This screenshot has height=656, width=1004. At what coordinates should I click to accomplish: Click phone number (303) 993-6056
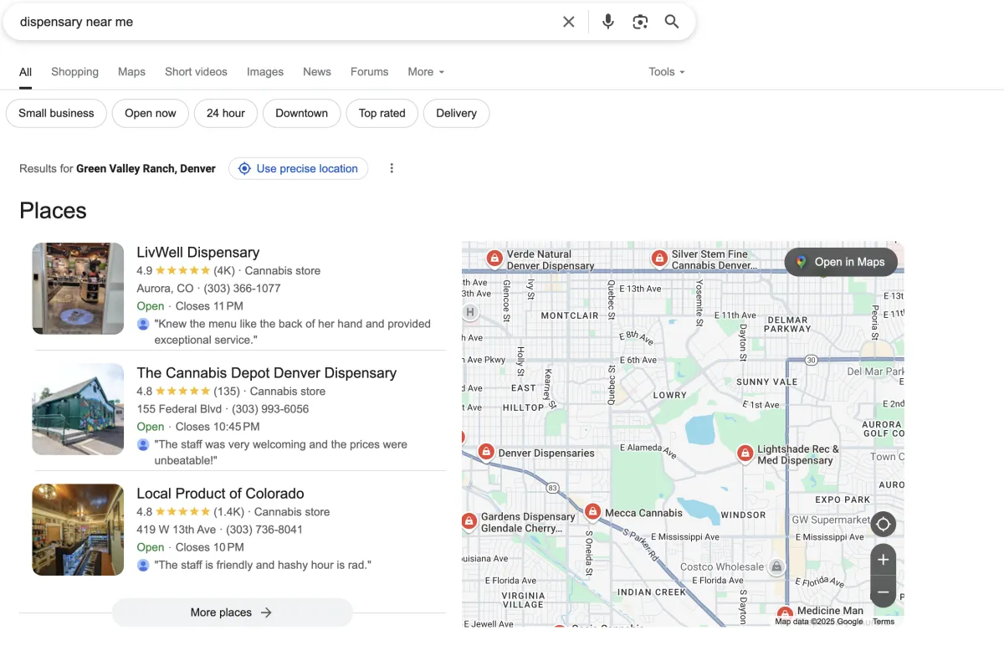pyautogui.click(x=269, y=409)
